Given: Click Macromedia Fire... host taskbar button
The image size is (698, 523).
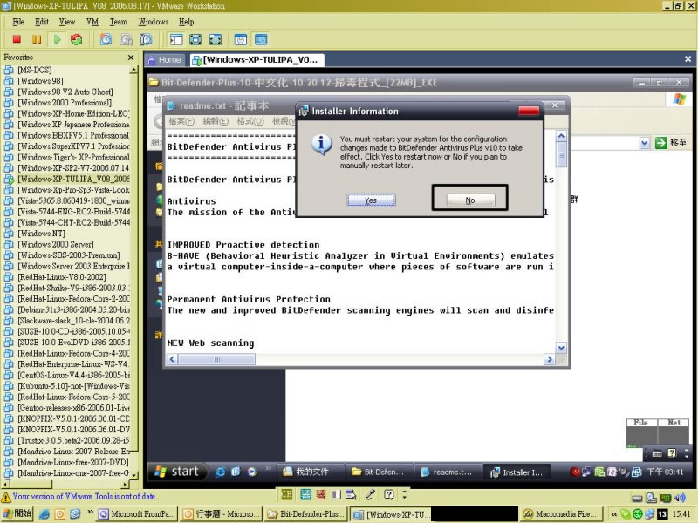Looking at the screenshot, I should coord(561,514).
